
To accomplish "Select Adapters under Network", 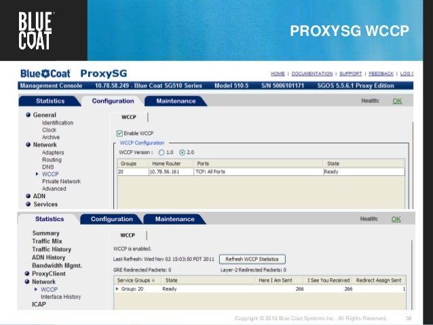I will 53,153.
